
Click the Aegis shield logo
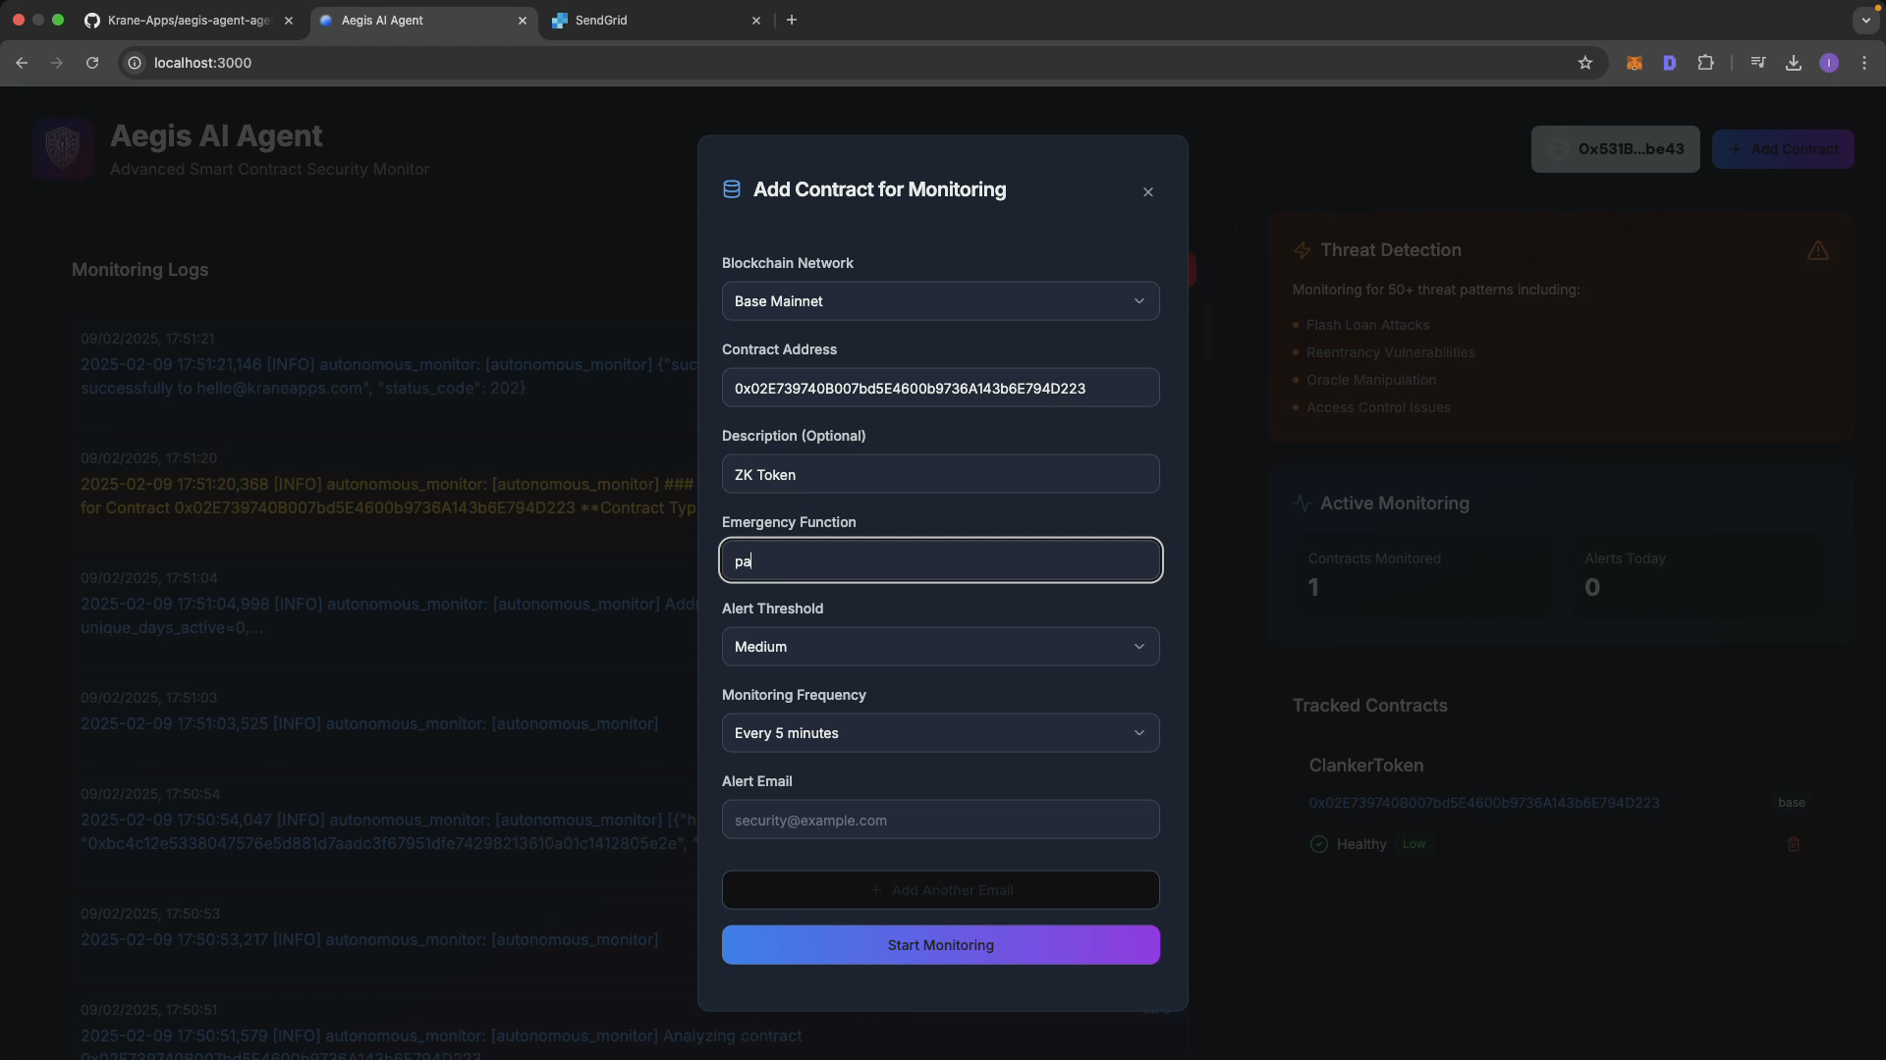click(x=63, y=149)
